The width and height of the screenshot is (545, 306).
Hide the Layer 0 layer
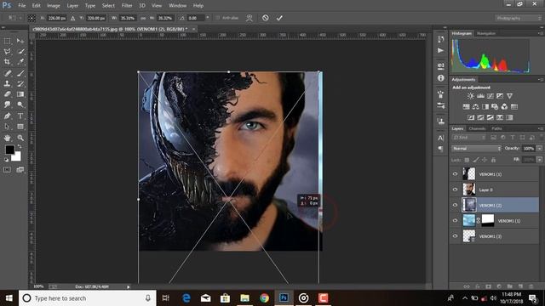click(x=455, y=190)
